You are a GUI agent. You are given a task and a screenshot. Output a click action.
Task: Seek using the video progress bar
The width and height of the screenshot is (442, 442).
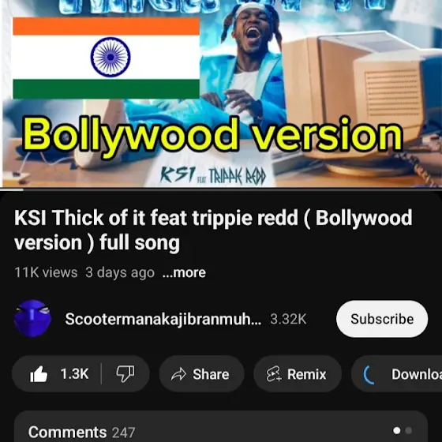click(x=221, y=189)
